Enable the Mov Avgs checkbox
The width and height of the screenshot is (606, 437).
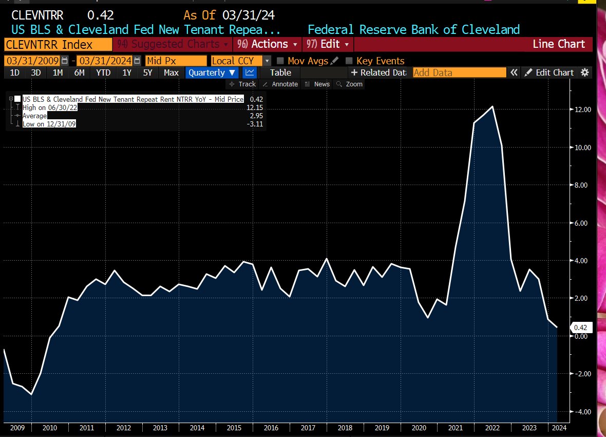click(x=280, y=61)
